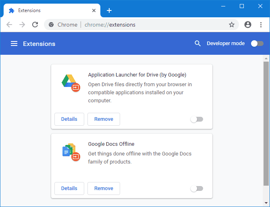Viewport: 270px width, 207px height.
Task: Reload the current page
Action: click(x=35, y=25)
